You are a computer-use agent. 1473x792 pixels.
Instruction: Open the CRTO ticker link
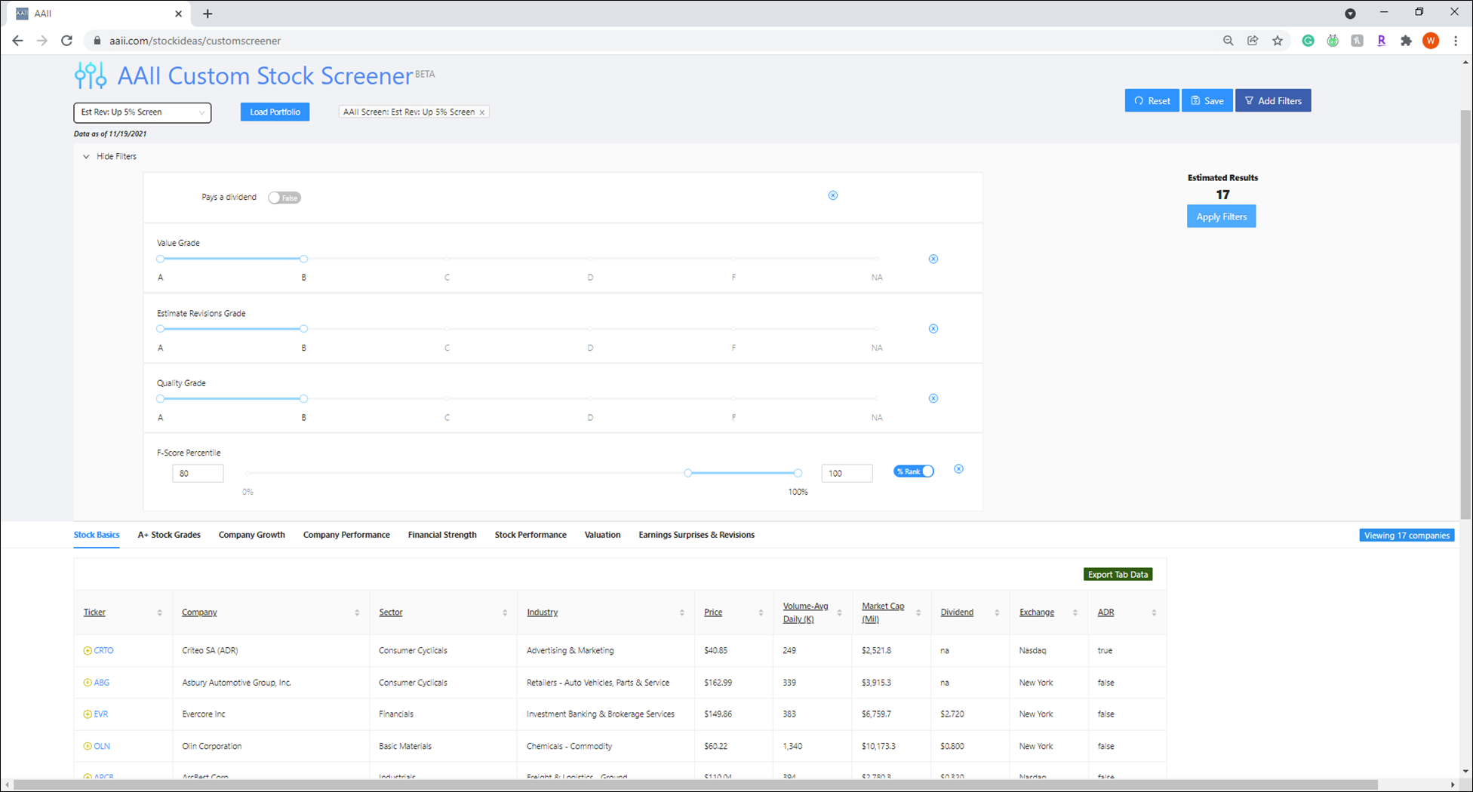(103, 650)
